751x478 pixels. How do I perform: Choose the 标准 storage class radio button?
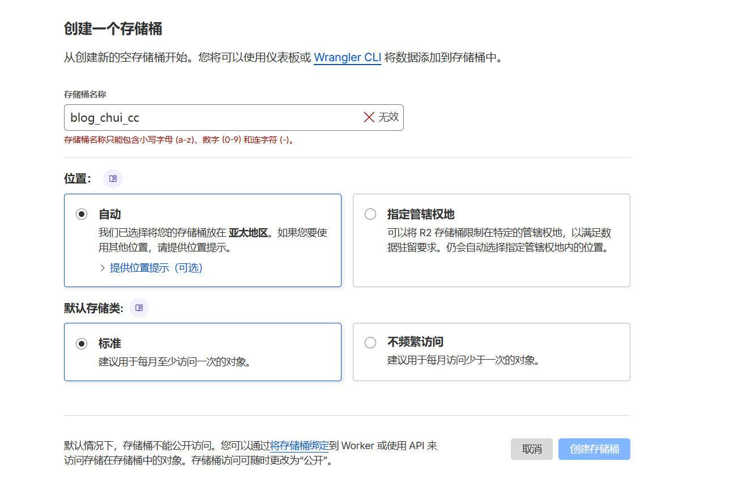[x=82, y=343]
